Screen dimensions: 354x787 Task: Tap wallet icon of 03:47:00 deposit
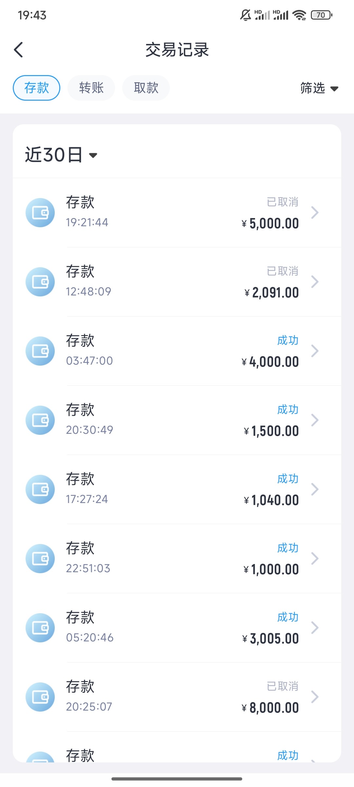[40, 351]
